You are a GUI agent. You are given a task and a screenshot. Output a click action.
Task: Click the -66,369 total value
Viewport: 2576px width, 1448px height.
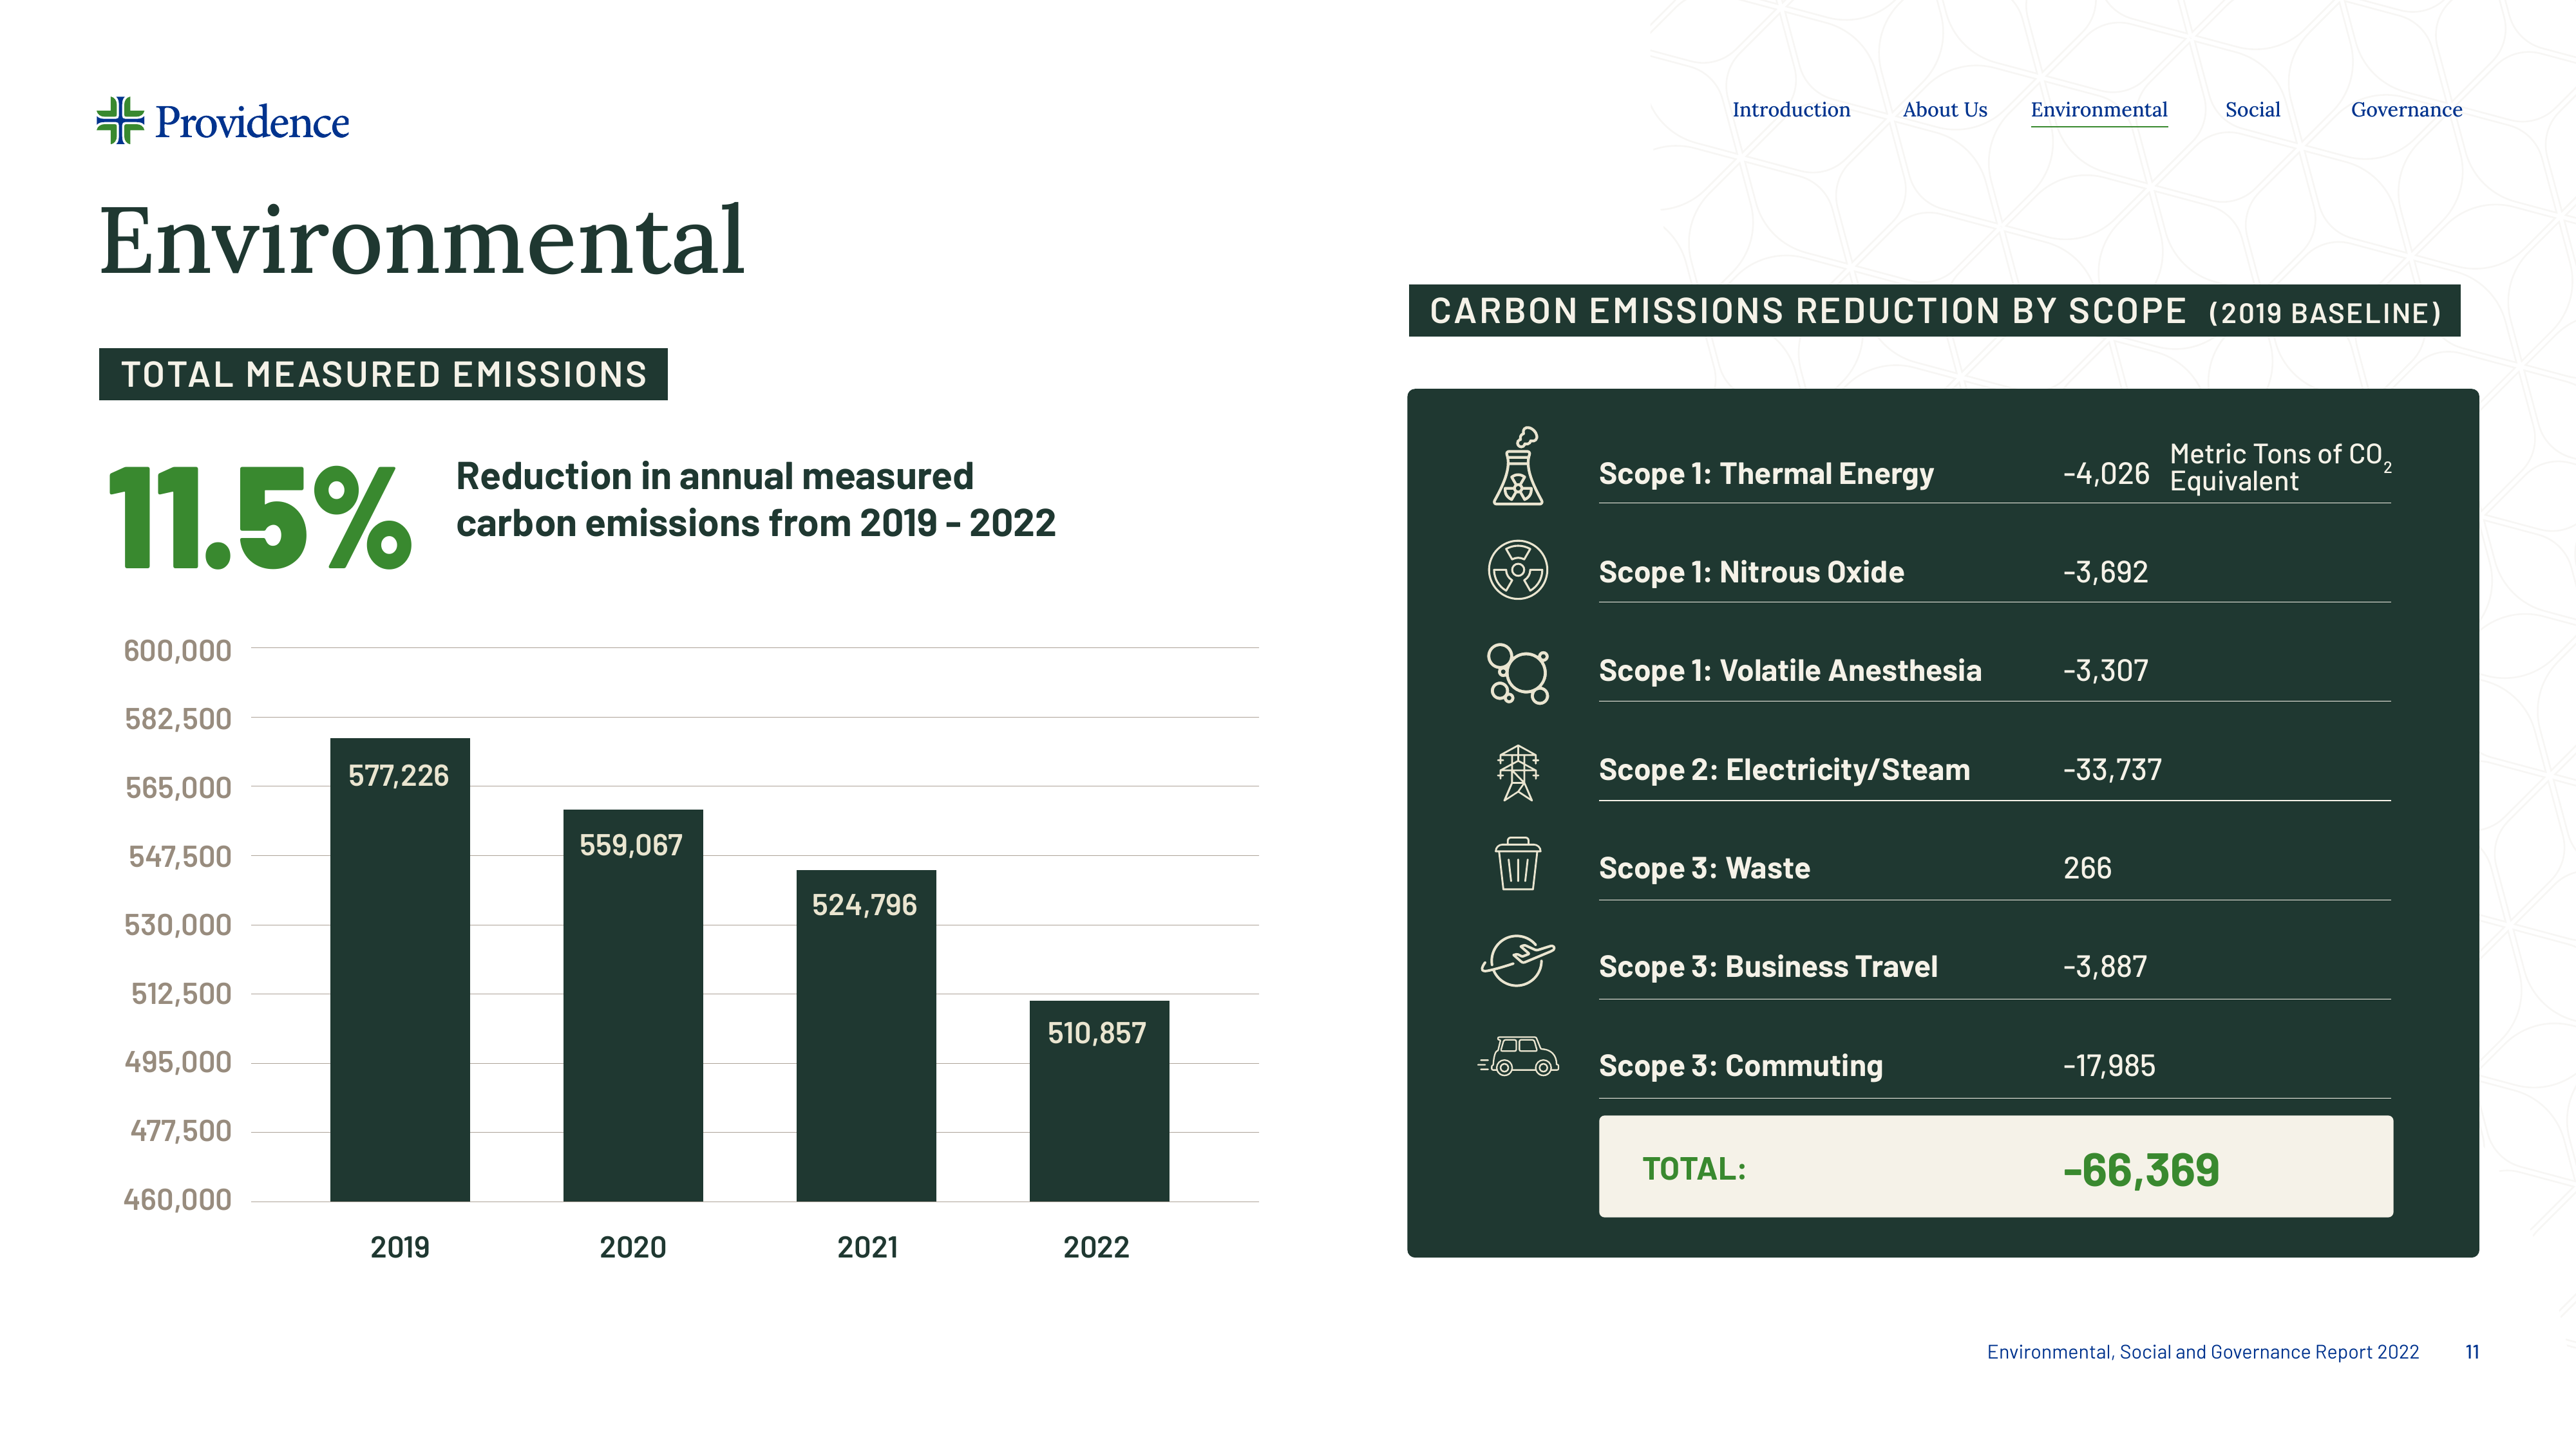pyautogui.click(x=2141, y=1169)
